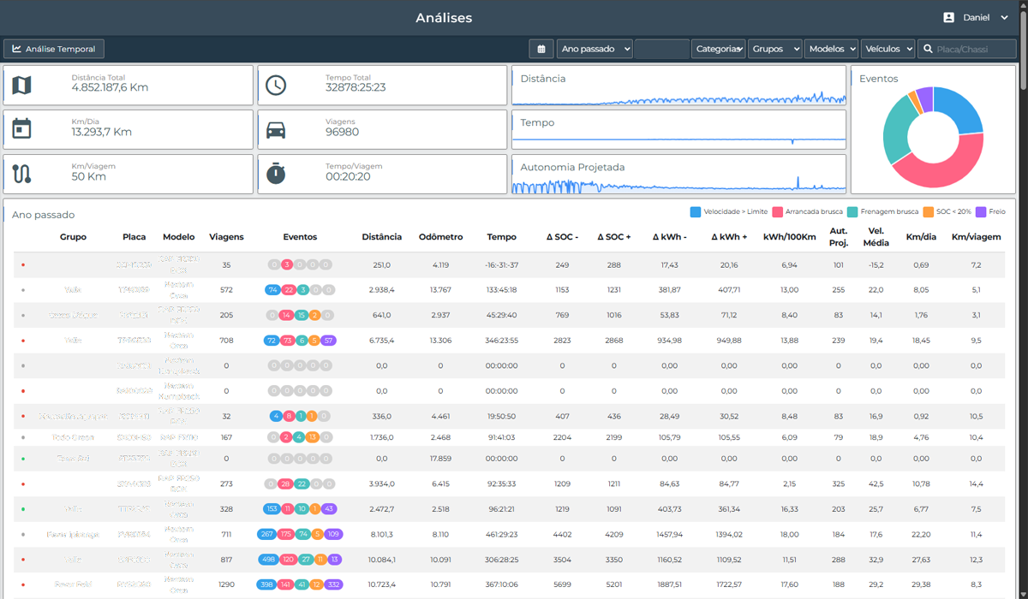The image size is (1028, 599).
Task: Open Análise Temporal view
Action: pyautogui.click(x=54, y=49)
